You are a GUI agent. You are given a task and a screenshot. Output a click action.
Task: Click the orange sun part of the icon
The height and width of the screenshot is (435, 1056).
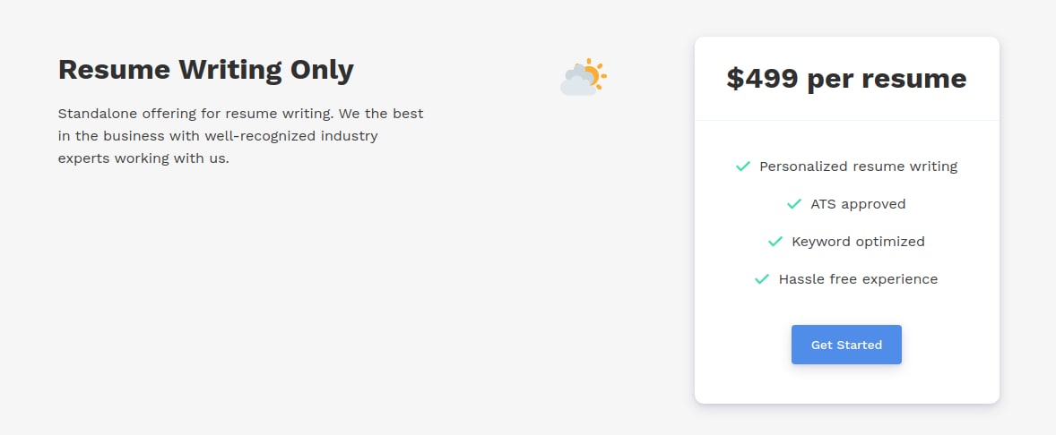click(594, 72)
